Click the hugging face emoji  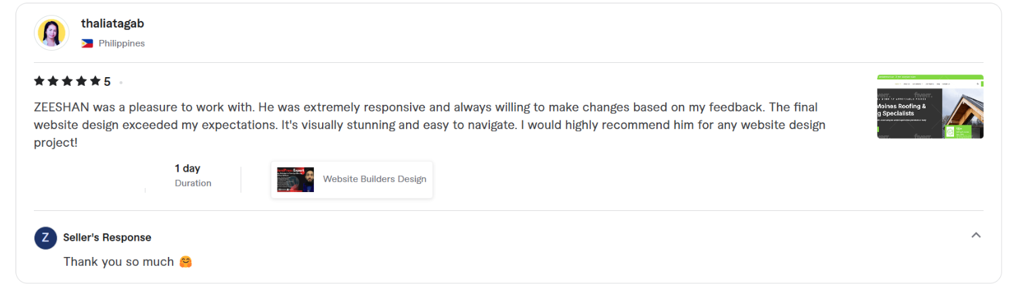pyautogui.click(x=185, y=262)
